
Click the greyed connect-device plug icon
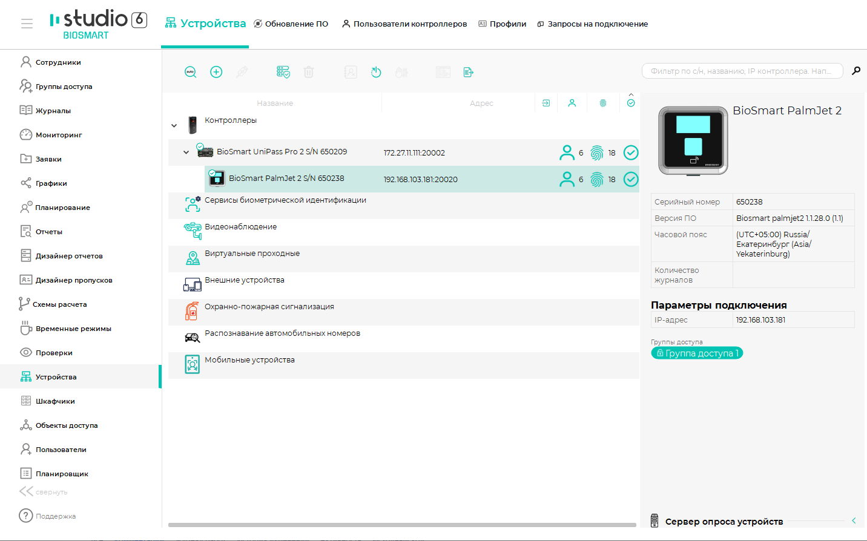click(242, 72)
